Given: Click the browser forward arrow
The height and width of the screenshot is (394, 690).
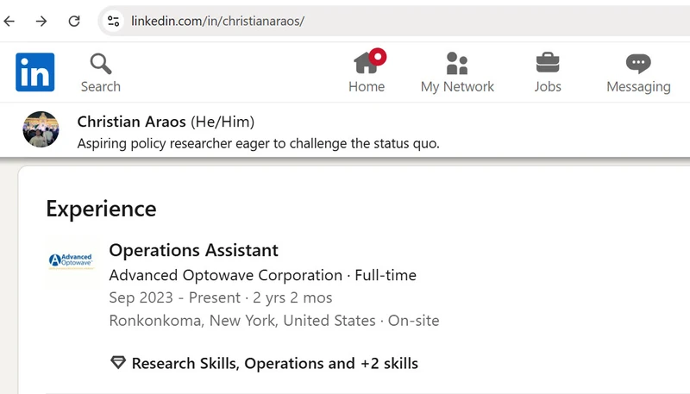Looking at the screenshot, I should (41, 21).
